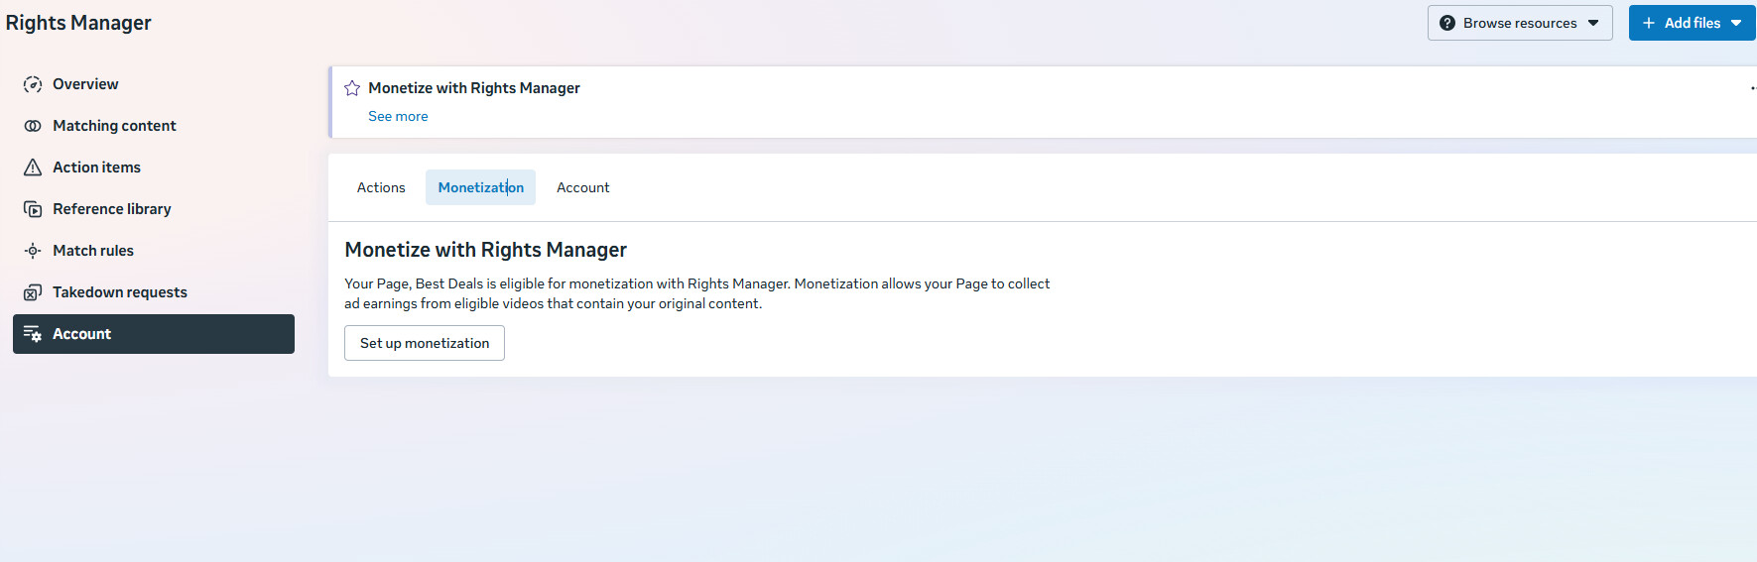Screen dimensions: 1757x562
Task: Switch to the Actions tab
Action: click(x=381, y=187)
